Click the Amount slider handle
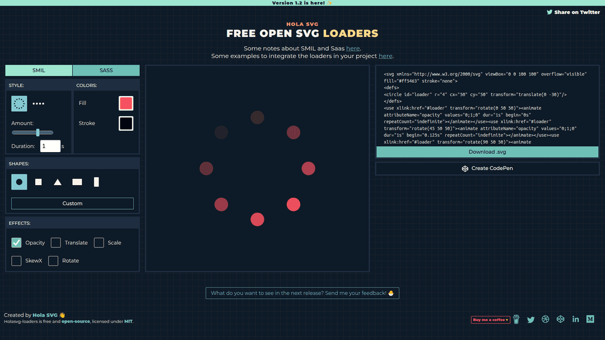This screenshot has height=340, width=605. point(38,133)
